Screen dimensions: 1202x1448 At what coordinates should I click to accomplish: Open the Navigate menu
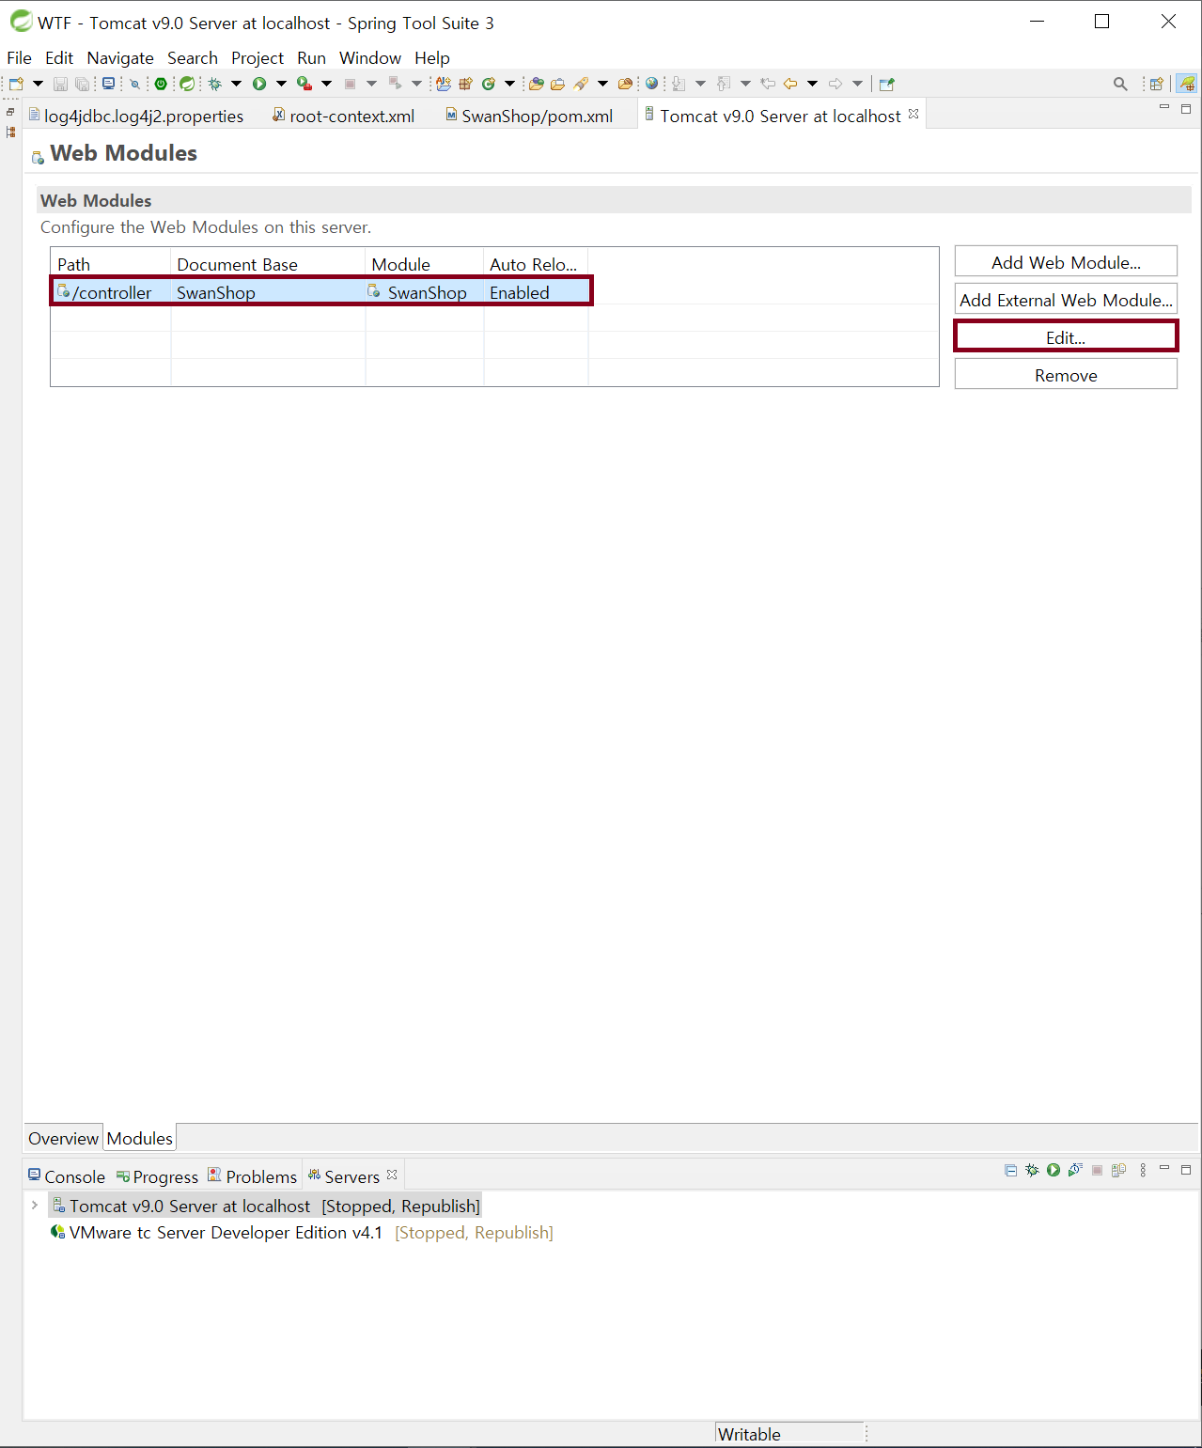coord(120,57)
